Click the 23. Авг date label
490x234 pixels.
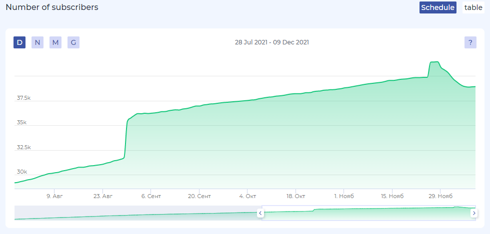(103, 196)
